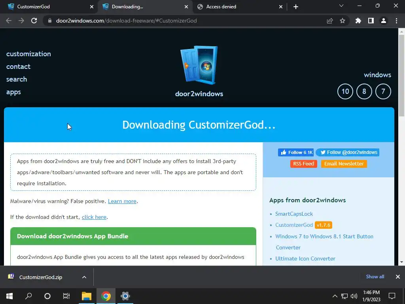Open the Extensions puzzle icon
405x304 pixels.
[x=358, y=21]
